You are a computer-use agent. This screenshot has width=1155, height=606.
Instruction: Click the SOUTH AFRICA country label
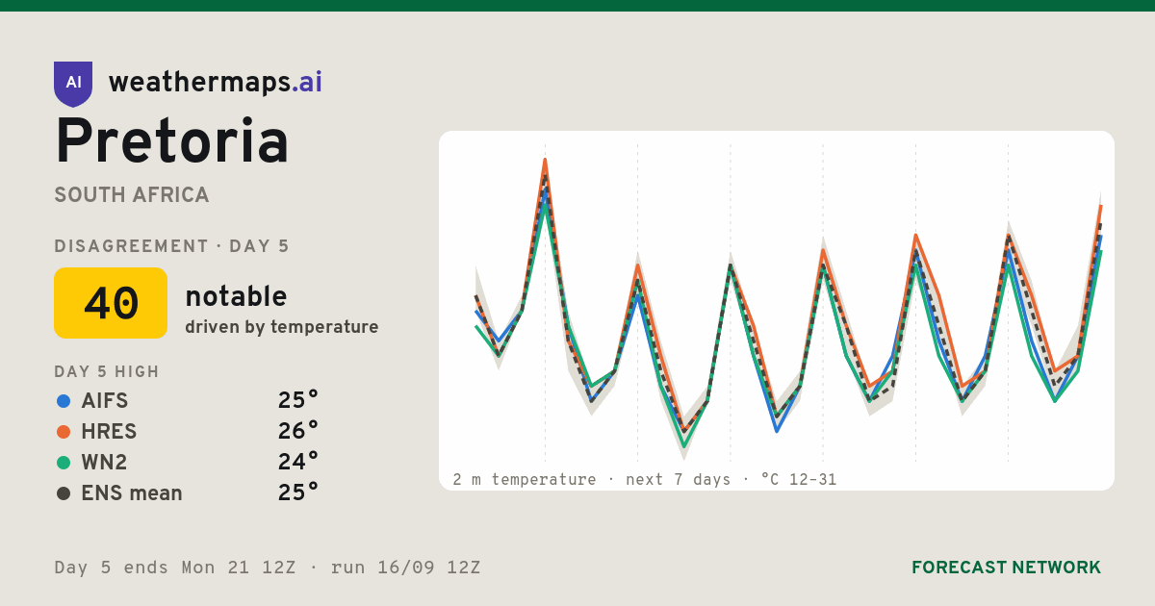(132, 195)
